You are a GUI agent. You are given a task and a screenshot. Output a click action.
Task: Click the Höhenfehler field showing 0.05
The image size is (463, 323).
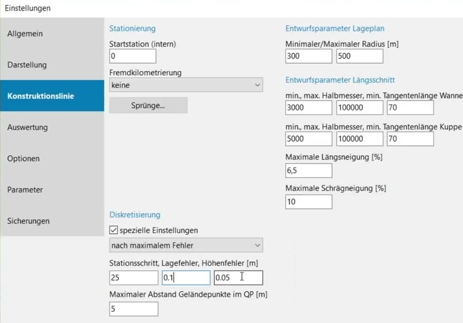click(x=238, y=278)
